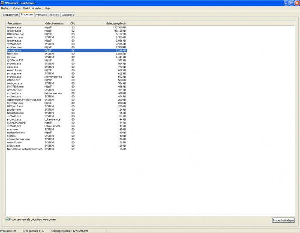The height and width of the screenshot is (233, 300).
Task: Switch to the Toepassingen tab
Action: 11,15
